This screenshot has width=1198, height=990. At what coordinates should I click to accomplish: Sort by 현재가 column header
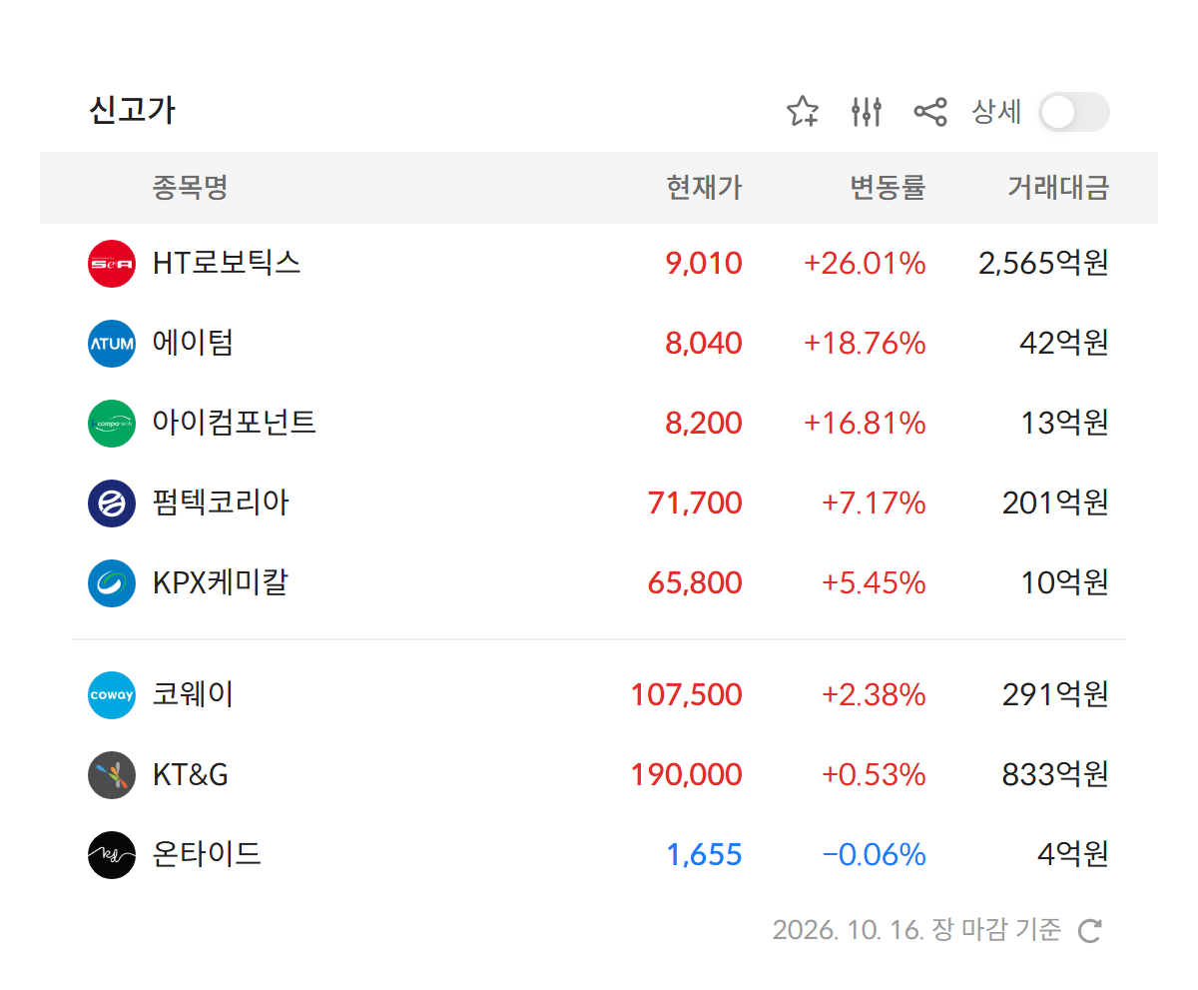pyautogui.click(x=705, y=188)
